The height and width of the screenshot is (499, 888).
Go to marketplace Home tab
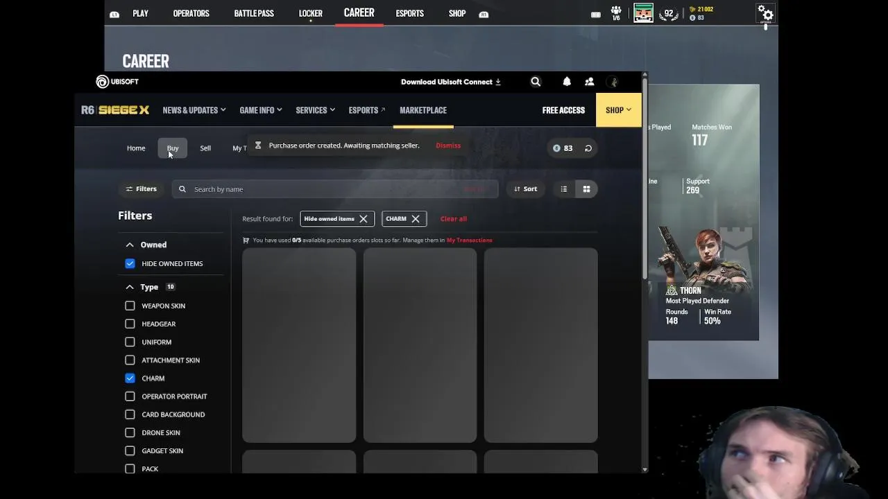tap(136, 148)
